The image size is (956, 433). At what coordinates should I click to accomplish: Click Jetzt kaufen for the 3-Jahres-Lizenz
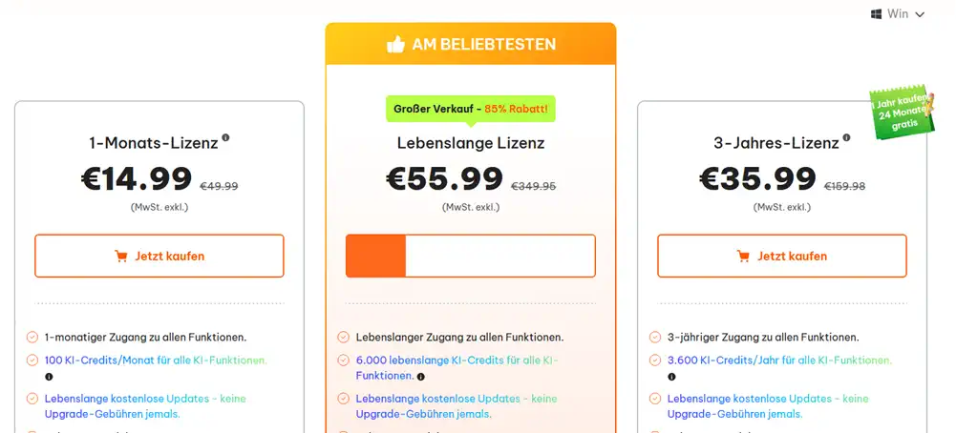(781, 256)
